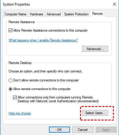
Task: Click the Remote Assistance group heading
Action: pos(22,22)
